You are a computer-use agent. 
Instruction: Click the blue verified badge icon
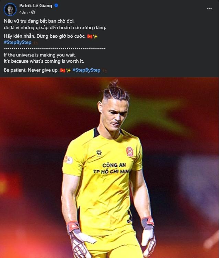[x=56, y=5]
